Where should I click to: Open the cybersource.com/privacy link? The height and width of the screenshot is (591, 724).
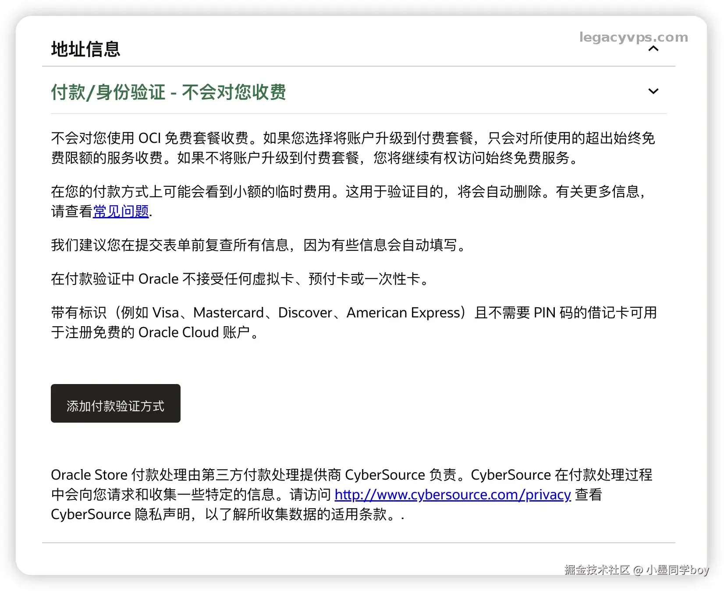pyautogui.click(x=453, y=495)
